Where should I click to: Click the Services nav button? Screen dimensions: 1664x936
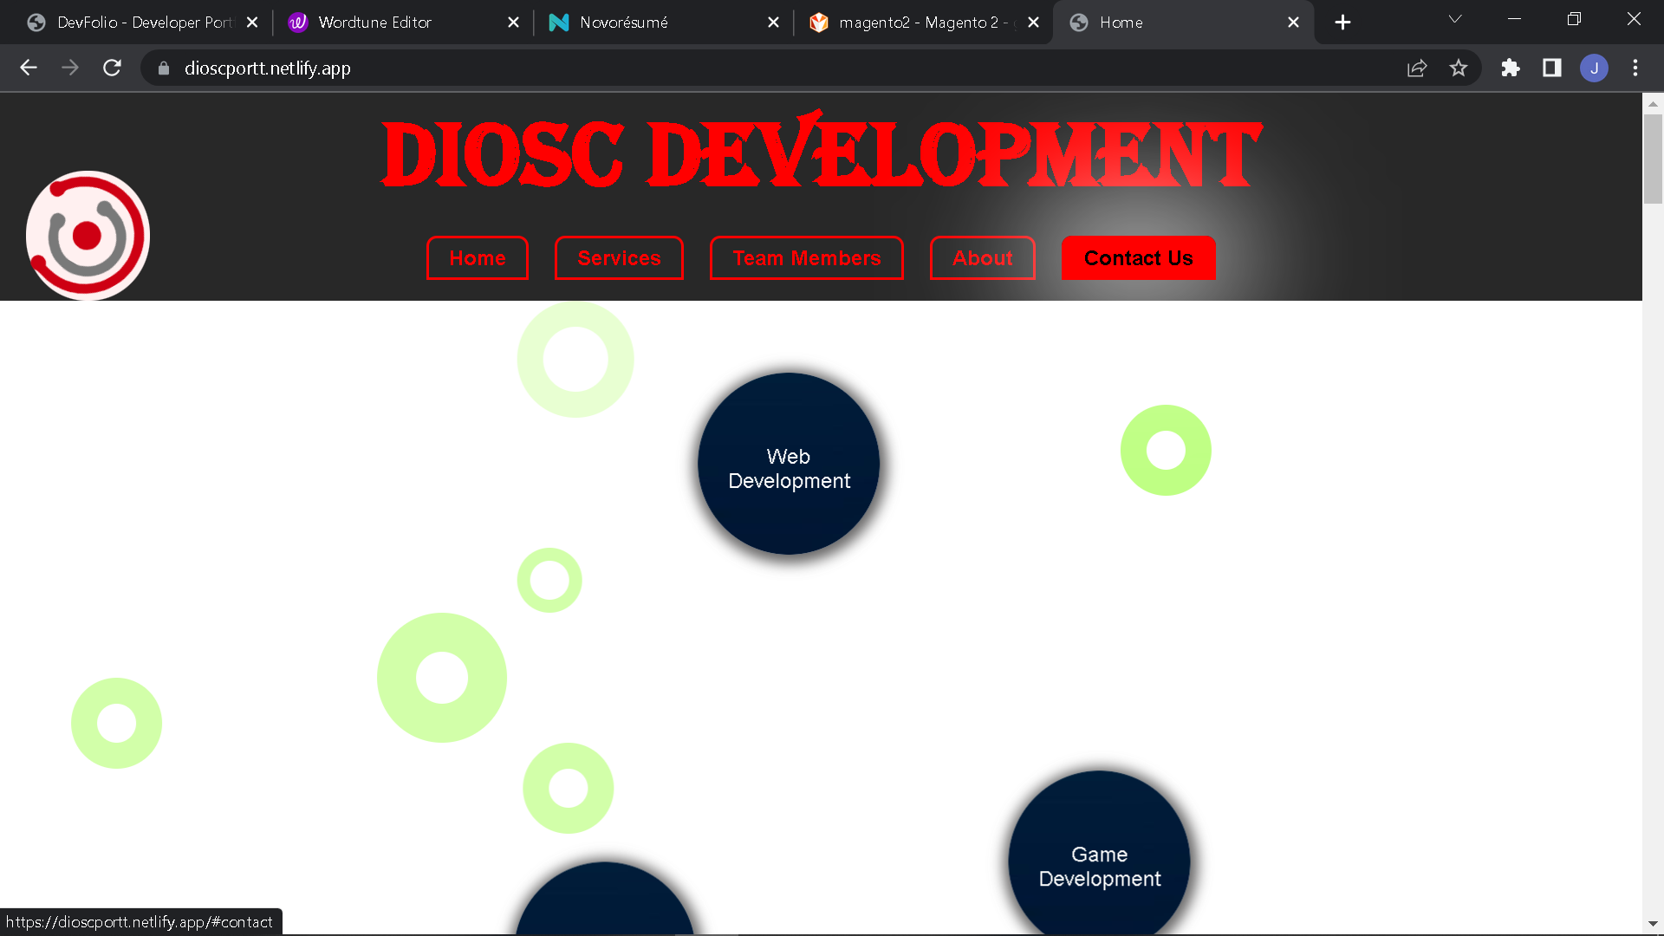click(619, 258)
